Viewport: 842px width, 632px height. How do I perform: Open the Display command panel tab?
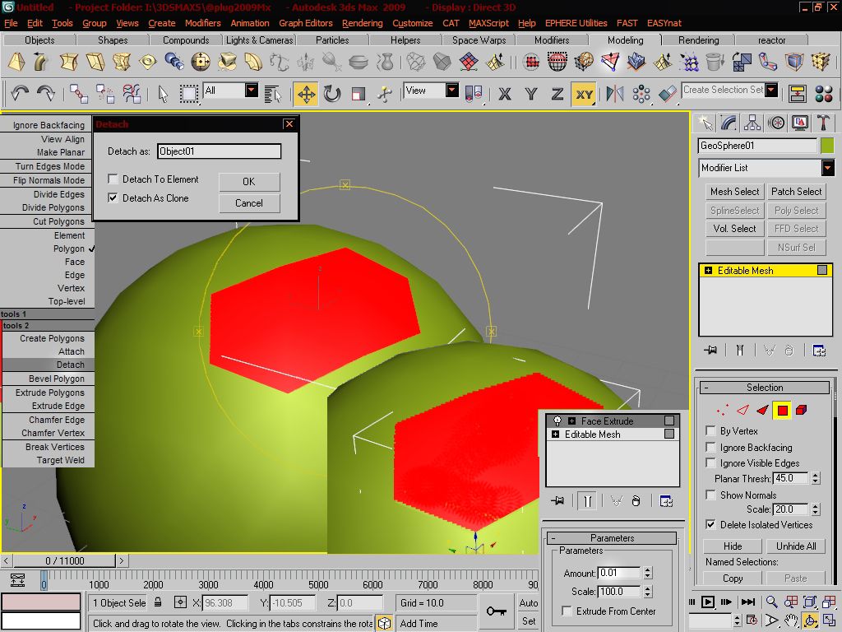[799, 123]
